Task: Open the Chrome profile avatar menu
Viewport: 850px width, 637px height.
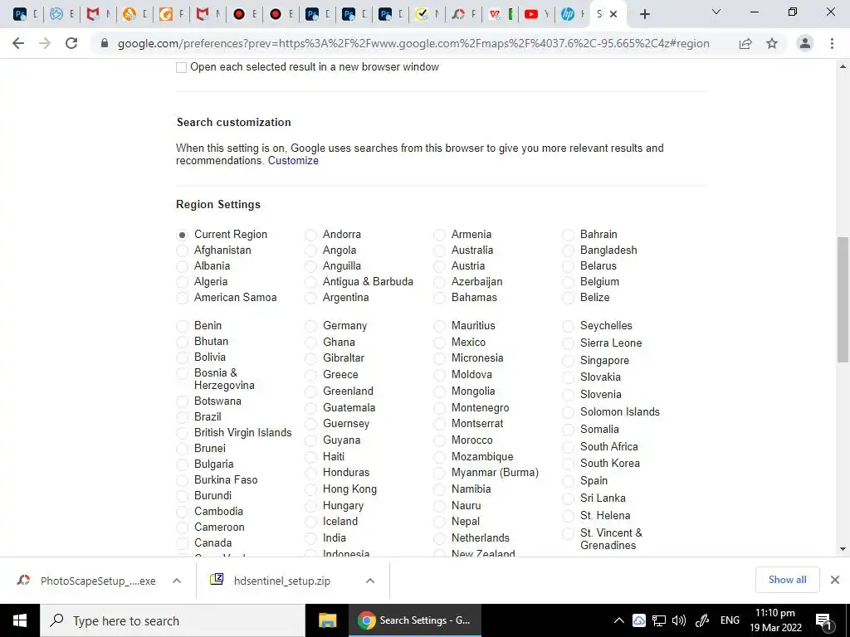Action: (x=805, y=43)
